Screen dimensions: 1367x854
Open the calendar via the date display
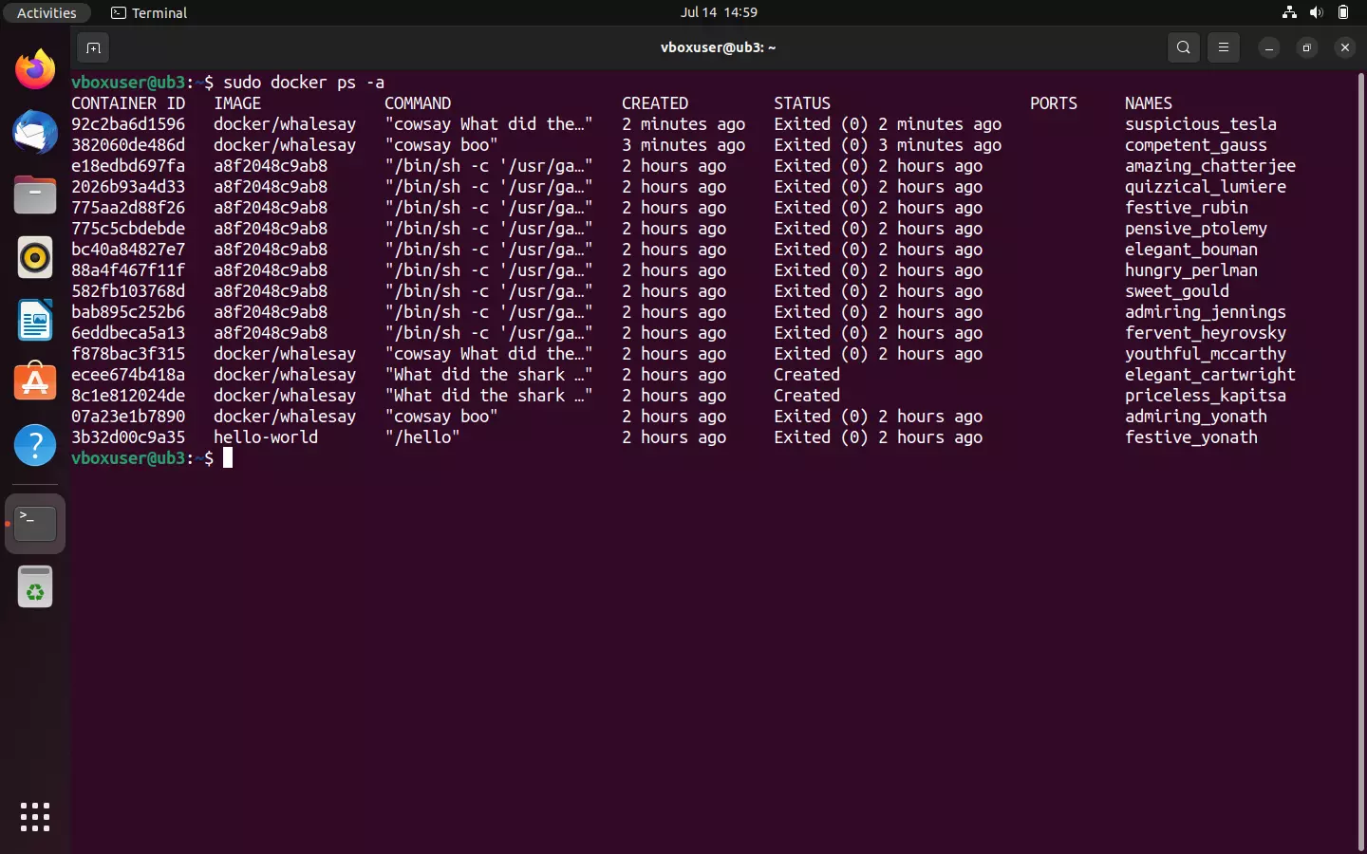[720, 12]
